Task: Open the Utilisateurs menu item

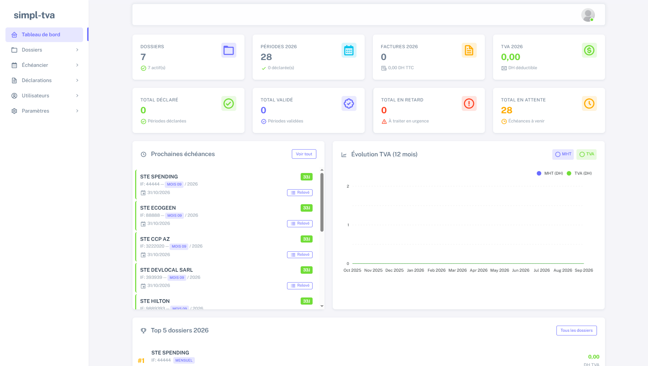Action: click(44, 96)
